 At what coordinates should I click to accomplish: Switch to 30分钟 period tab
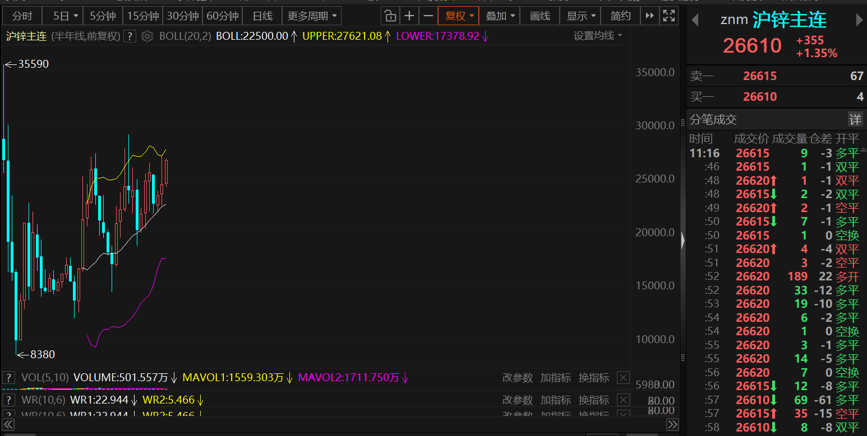click(x=182, y=16)
